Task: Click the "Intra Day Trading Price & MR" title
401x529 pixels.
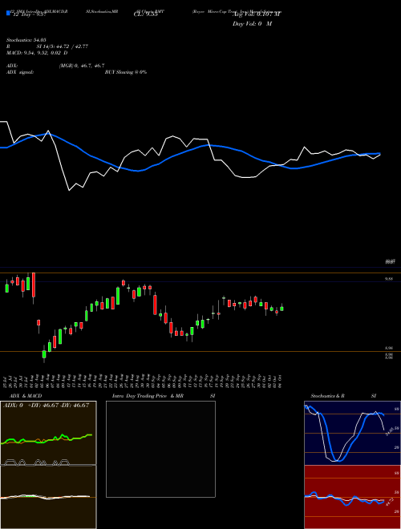Action: [x=148, y=396]
